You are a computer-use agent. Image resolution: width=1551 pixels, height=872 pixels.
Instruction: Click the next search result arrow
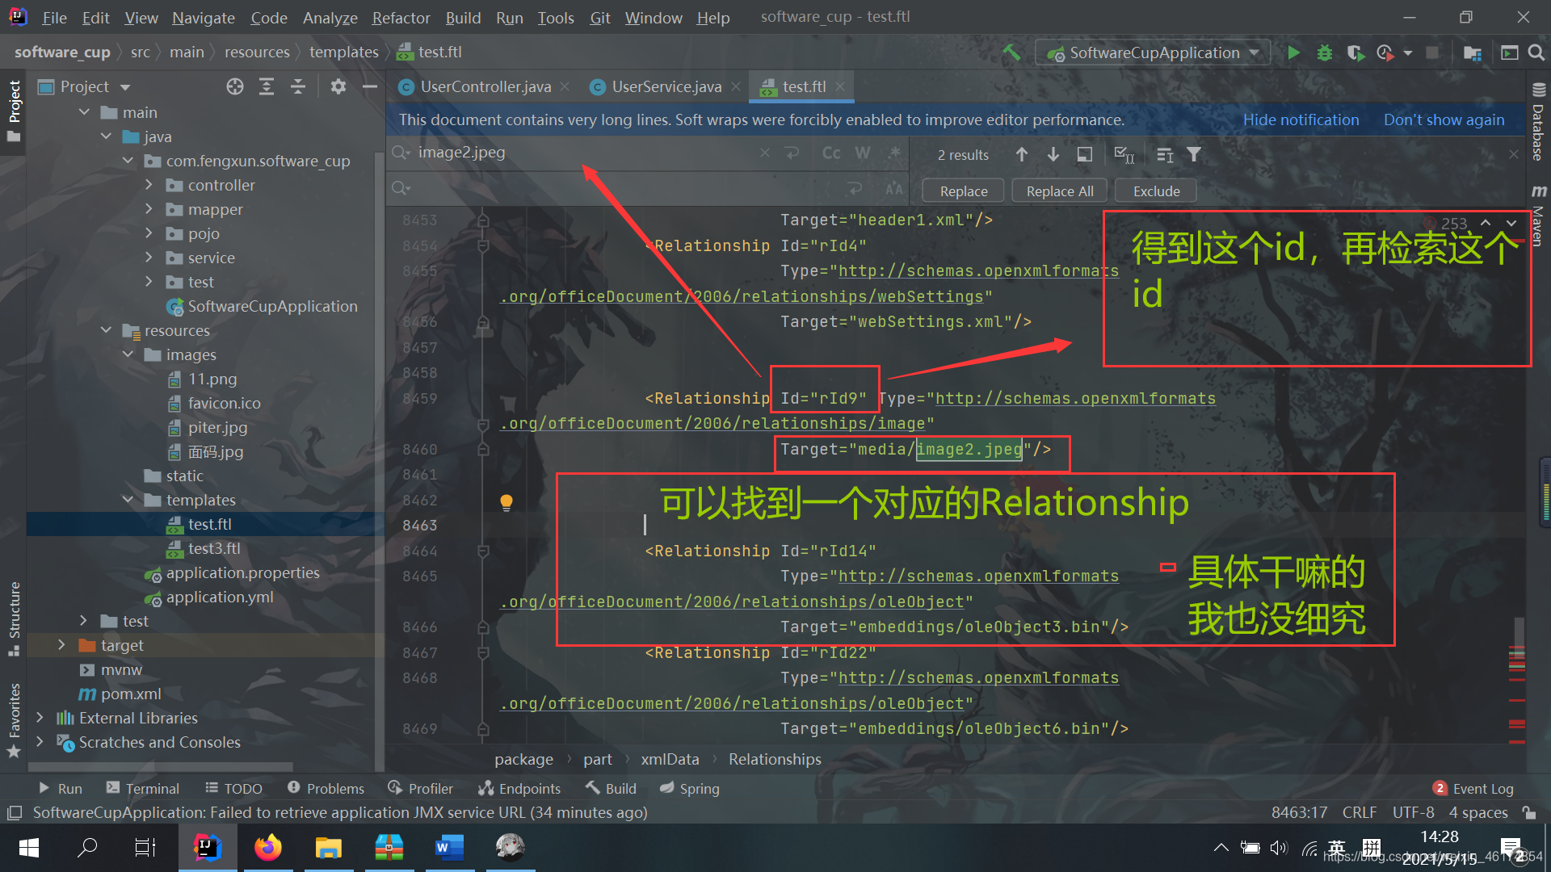click(x=1053, y=154)
